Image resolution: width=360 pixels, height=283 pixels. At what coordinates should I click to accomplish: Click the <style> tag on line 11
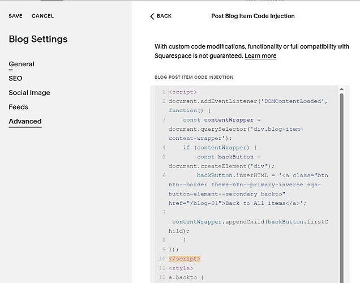tap(181, 268)
